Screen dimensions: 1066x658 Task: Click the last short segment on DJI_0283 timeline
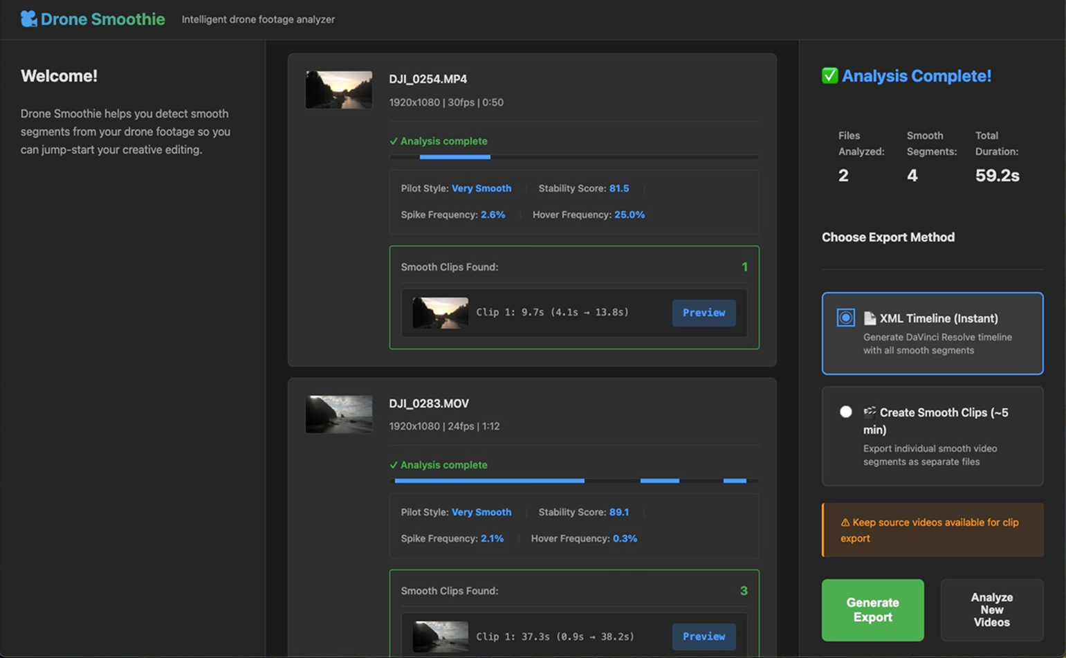[x=735, y=481]
